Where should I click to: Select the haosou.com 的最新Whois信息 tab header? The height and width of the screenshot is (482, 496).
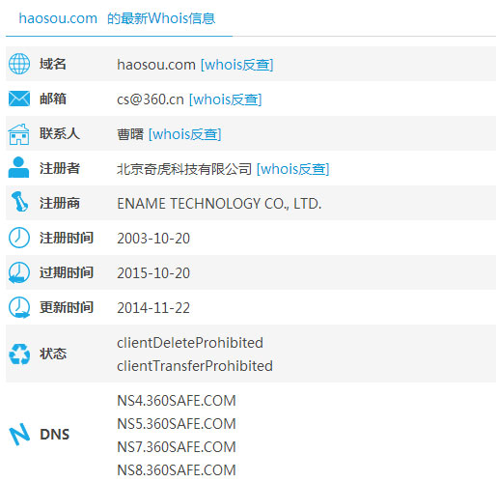tap(117, 18)
